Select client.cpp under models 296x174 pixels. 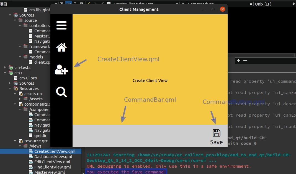[42, 62]
